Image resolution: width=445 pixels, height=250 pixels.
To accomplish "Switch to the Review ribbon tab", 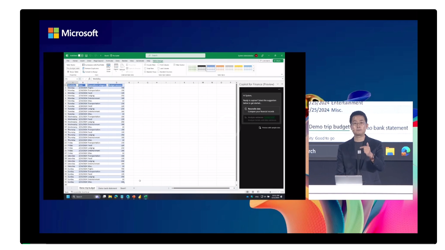I will (x=125, y=61).
